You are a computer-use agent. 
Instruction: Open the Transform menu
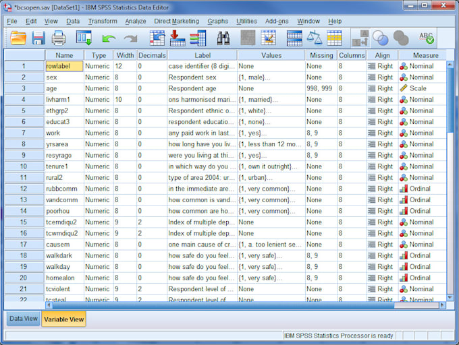coord(102,21)
